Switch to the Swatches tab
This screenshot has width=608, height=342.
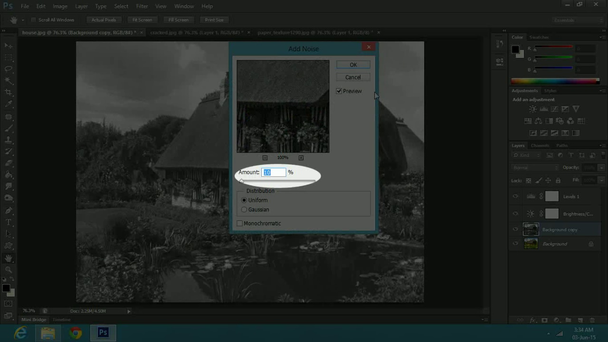click(539, 38)
